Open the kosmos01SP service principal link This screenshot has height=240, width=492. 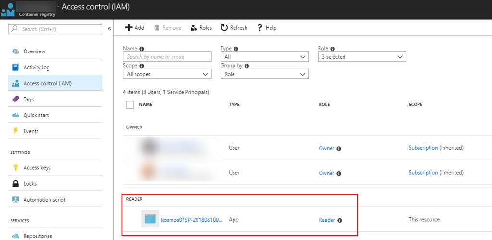[x=192, y=220]
